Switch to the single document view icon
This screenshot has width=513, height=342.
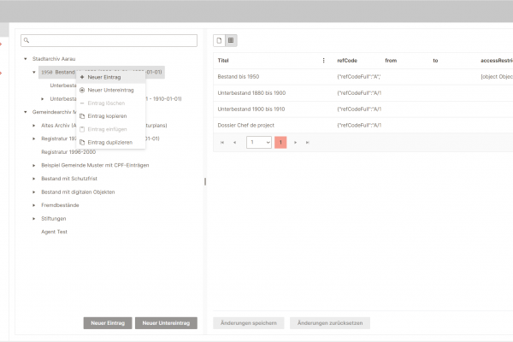[219, 40]
